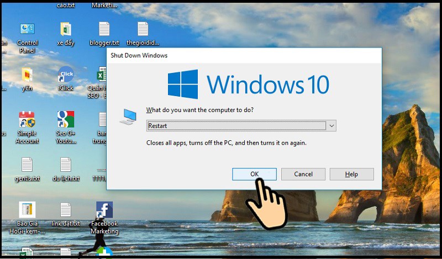The image size is (442, 259).
Task: Click "What do you want the computer to do?" label
Action: coord(200,110)
